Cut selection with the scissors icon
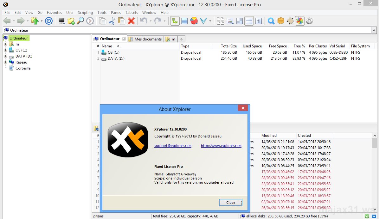 (x=112, y=21)
